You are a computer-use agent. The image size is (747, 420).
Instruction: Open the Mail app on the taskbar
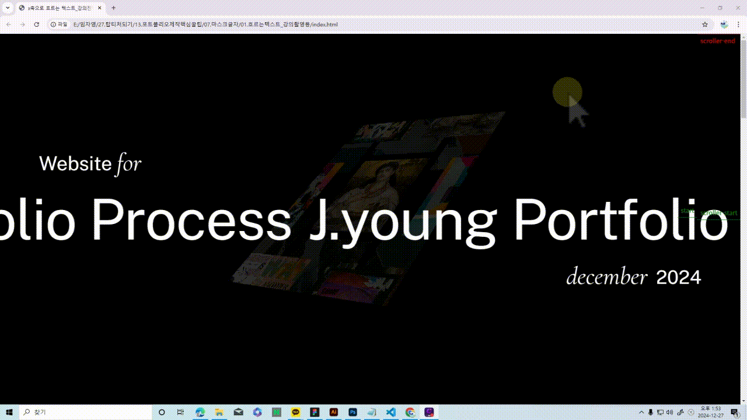pos(238,412)
